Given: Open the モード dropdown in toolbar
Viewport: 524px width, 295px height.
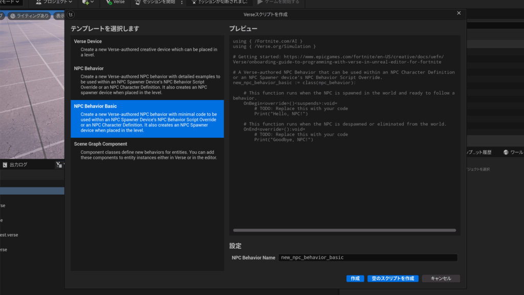Looking at the screenshot, I should point(10,2).
